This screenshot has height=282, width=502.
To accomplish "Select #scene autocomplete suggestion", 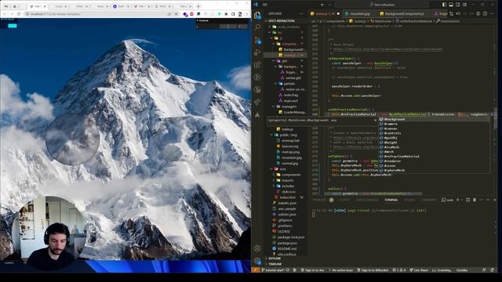I will pos(434,165).
